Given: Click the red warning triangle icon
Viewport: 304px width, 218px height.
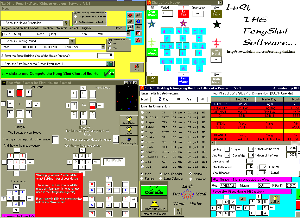Looking at the screenshot, I should tap(138, 40).
